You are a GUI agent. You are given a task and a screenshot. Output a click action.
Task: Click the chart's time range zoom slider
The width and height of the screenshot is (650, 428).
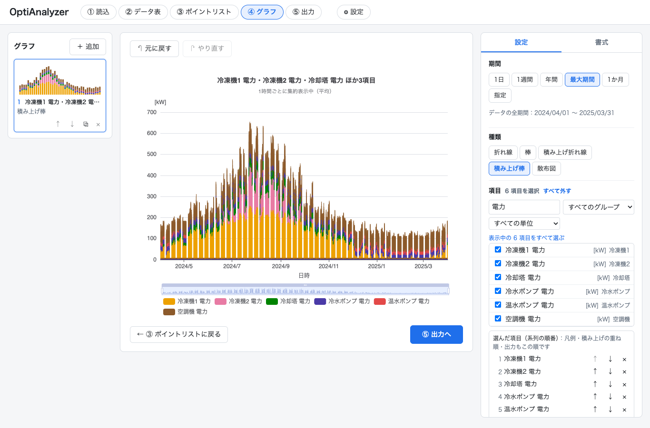[305, 290]
